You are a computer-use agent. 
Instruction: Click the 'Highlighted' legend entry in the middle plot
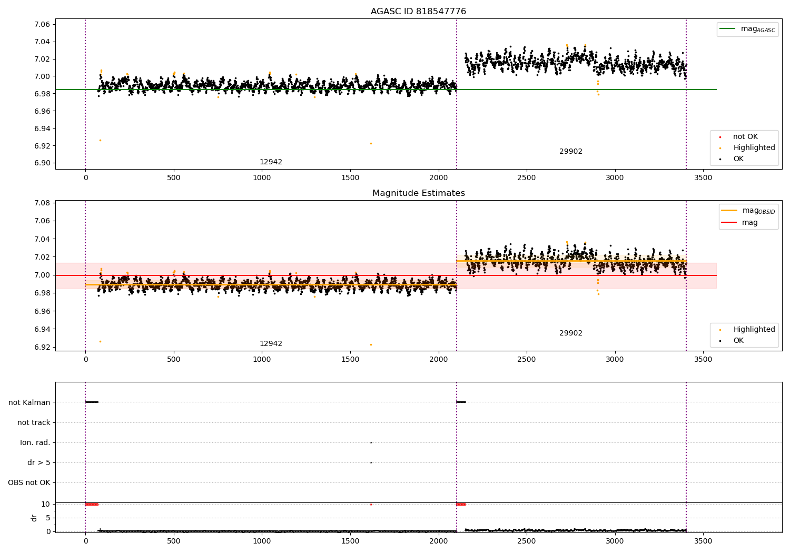tap(747, 330)
